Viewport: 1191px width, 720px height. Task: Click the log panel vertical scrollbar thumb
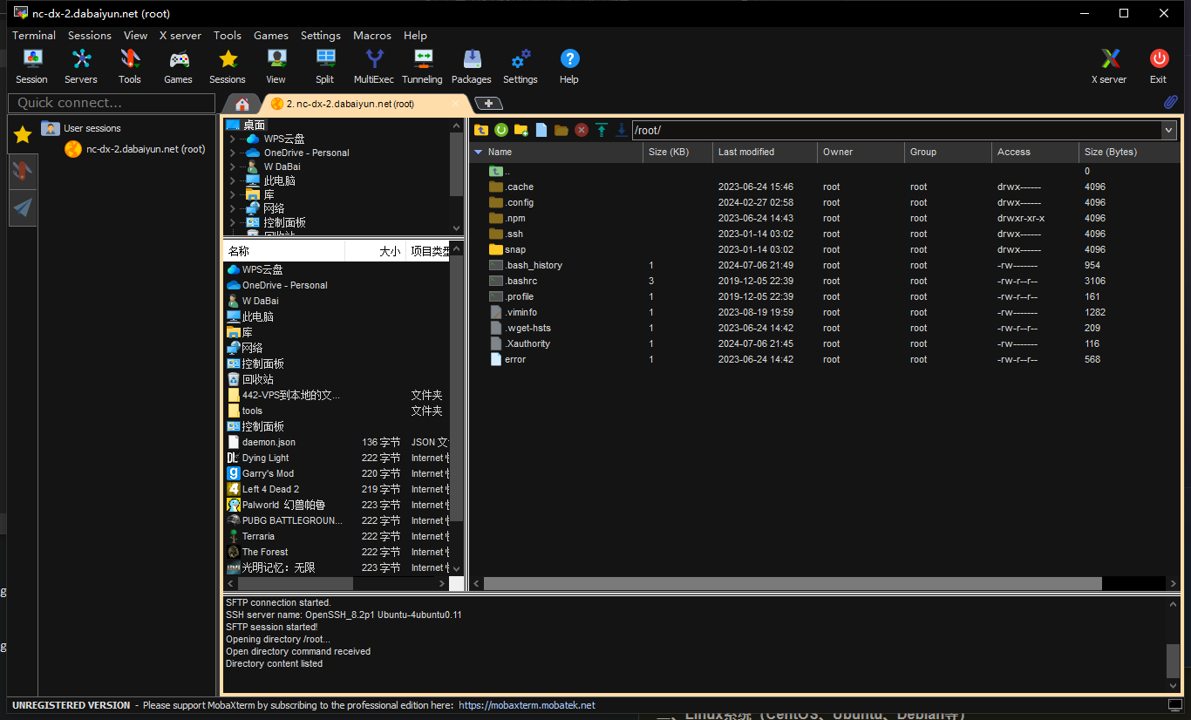pos(1173,660)
